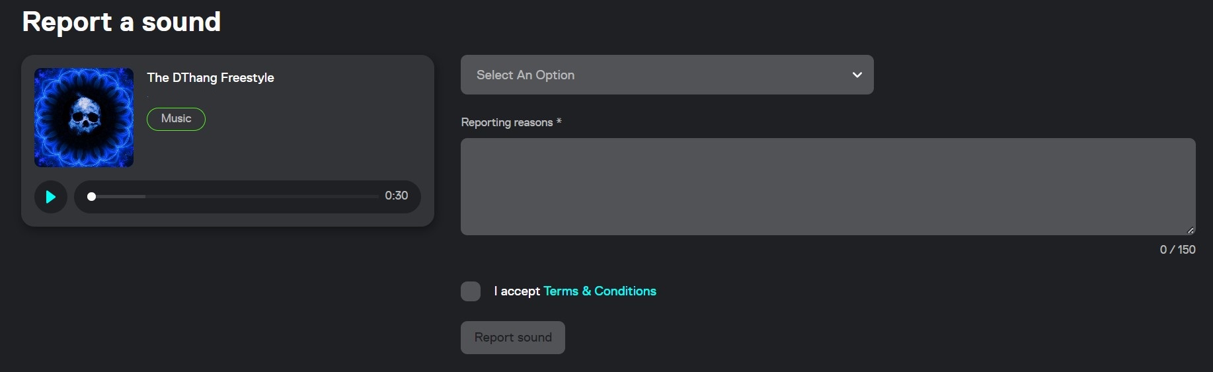Click the green Music genre tag
Image resolution: width=1213 pixels, height=372 pixels.
tap(176, 119)
